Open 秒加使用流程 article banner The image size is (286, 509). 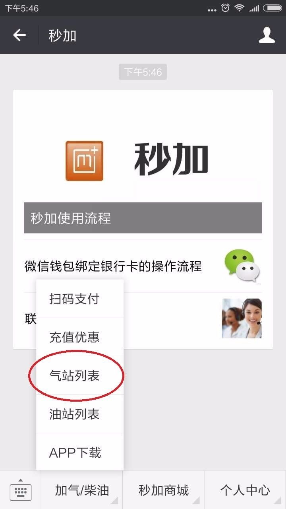point(143,218)
